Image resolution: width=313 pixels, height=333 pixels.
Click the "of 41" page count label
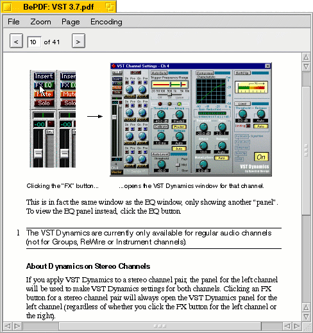[52, 42]
